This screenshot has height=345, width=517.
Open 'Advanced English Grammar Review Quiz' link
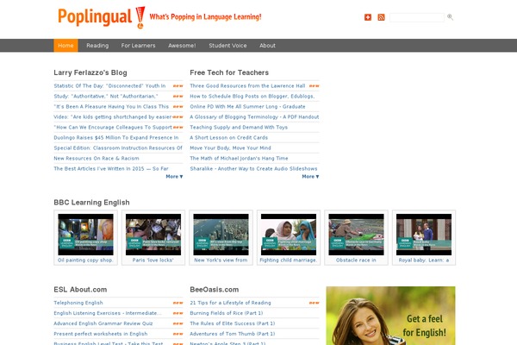pos(103,323)
